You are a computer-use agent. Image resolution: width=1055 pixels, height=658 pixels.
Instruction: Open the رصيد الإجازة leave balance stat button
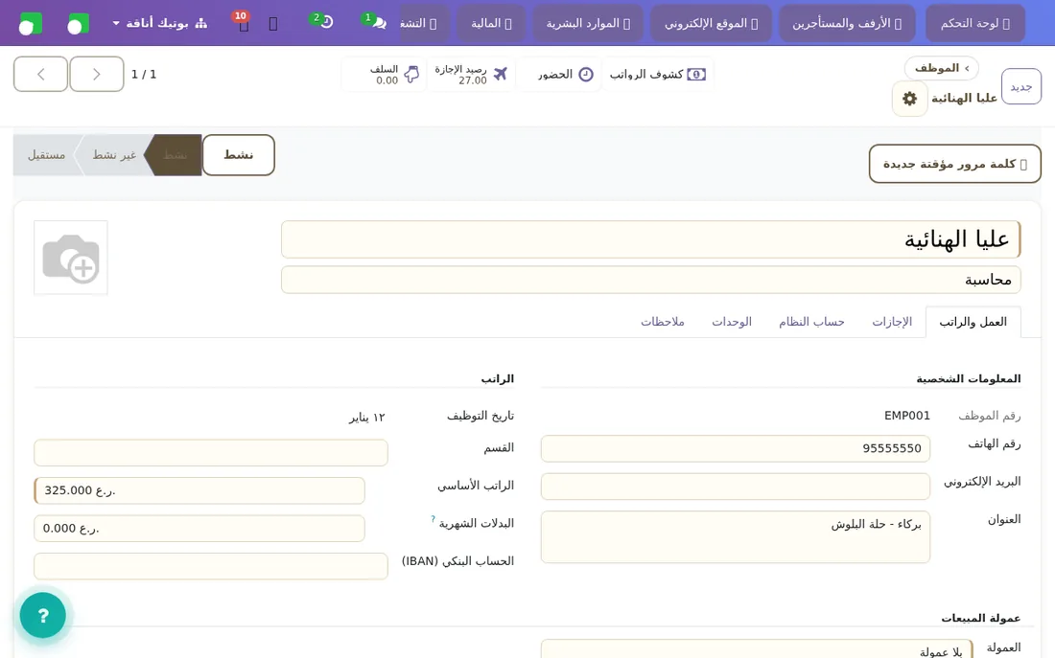pyautogui.click(x=471, y=74)
